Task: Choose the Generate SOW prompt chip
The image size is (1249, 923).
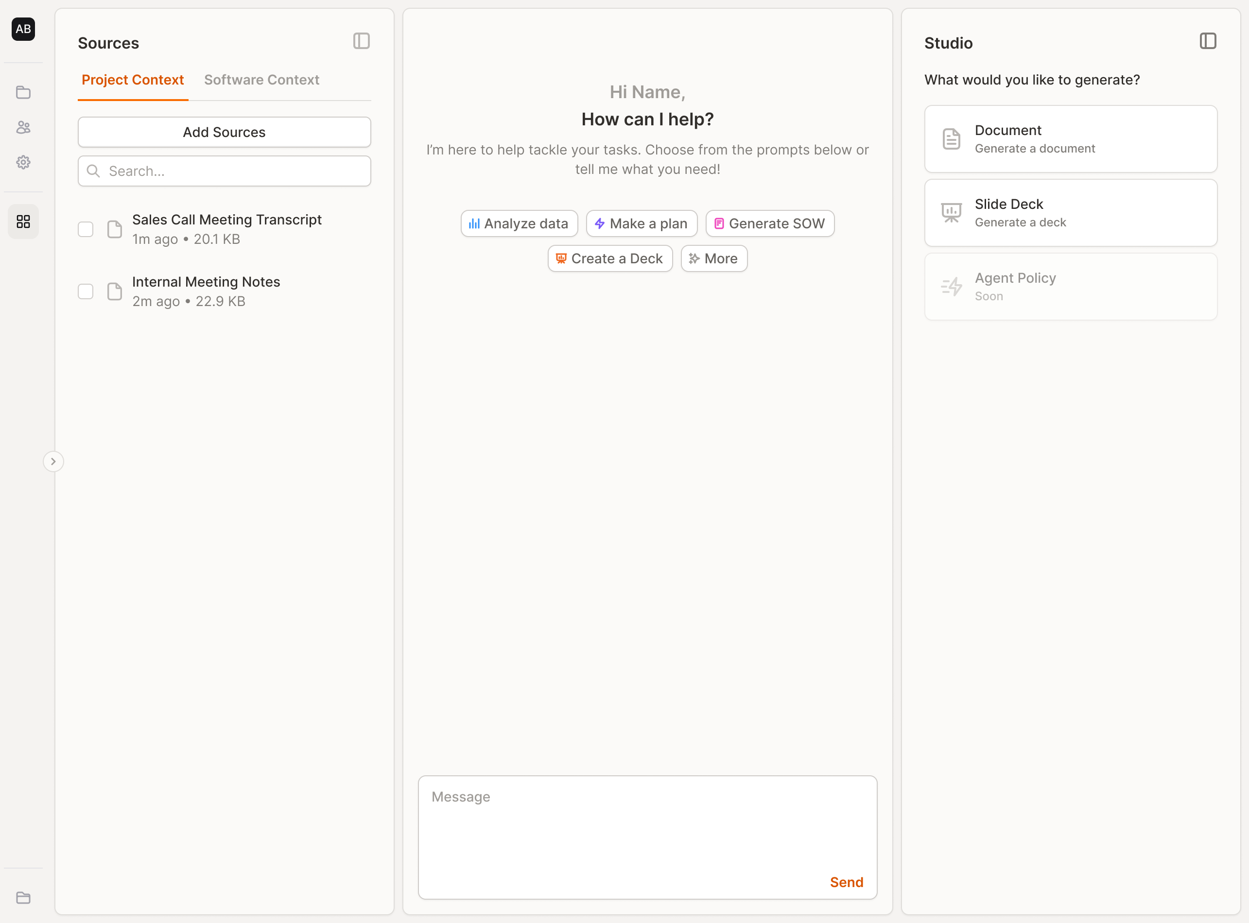Action: pos(769,223)
